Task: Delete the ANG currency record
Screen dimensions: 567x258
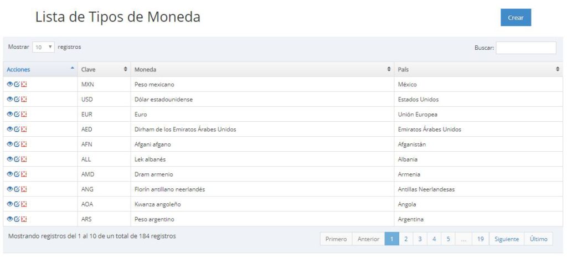Action: click(24, 189)
